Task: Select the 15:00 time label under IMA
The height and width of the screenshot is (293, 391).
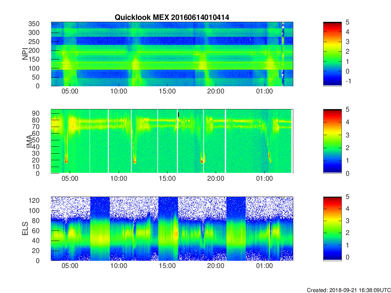Action: tap(167, 179)
